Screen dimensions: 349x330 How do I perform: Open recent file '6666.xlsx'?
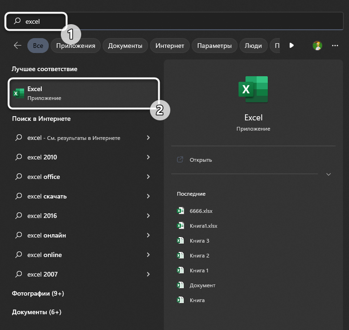pos(201,211)
